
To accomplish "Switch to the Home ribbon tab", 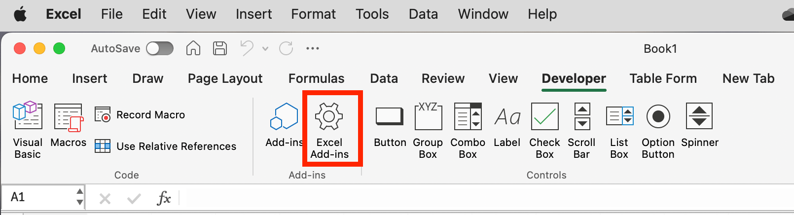I will [x=30, y=78].
